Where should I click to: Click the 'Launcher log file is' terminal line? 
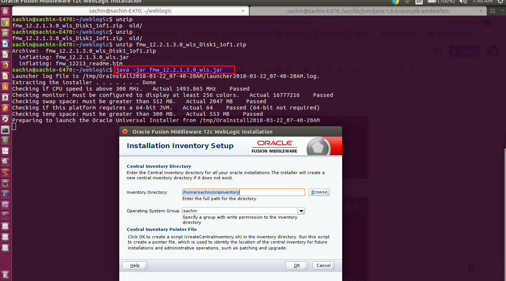(166, 76)
